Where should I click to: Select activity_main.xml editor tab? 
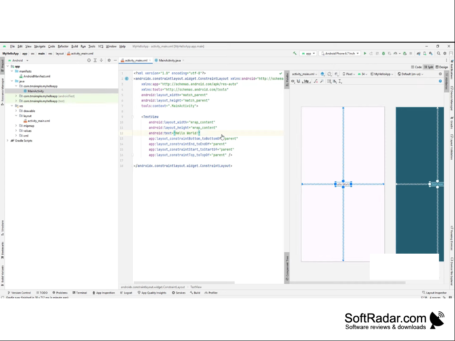click(x=136, y=60)
